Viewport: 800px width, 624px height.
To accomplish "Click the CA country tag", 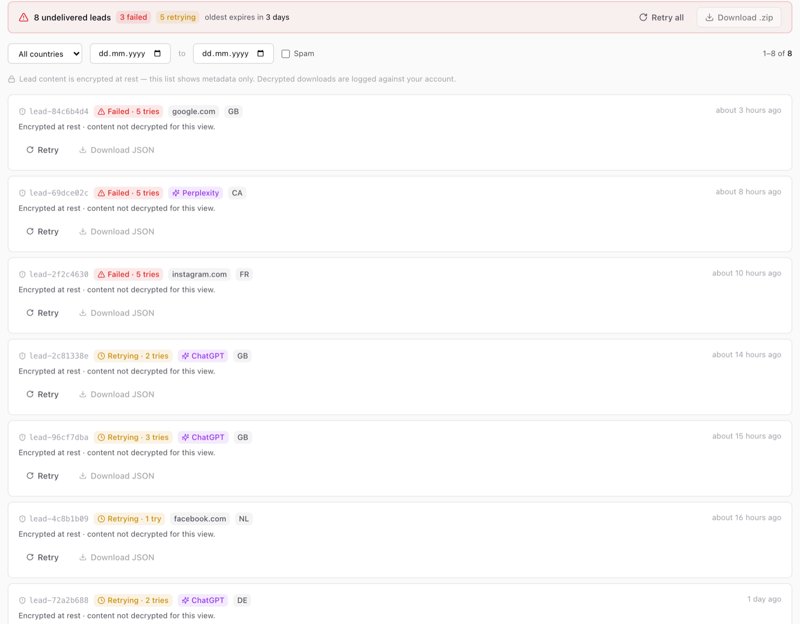I will (x=237, y=193).
